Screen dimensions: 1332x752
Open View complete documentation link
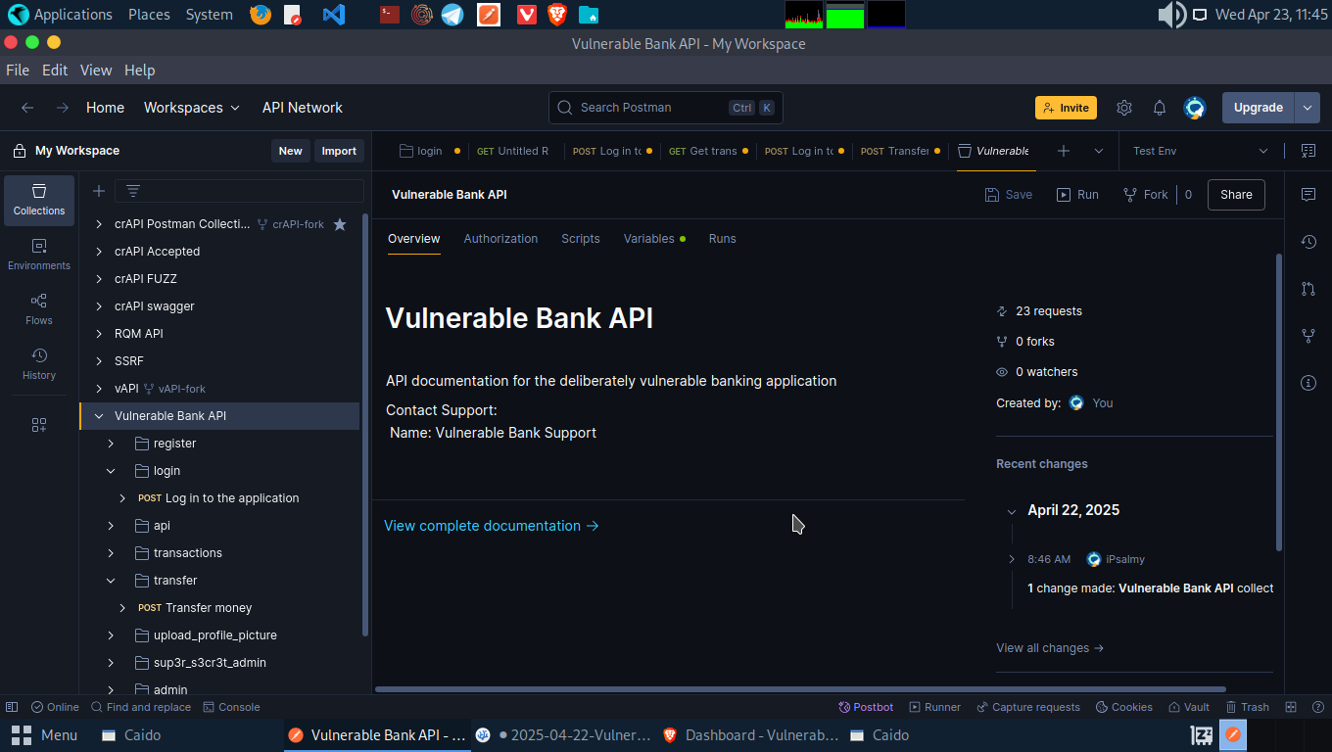pyautogui.click(x=492, y=526)
